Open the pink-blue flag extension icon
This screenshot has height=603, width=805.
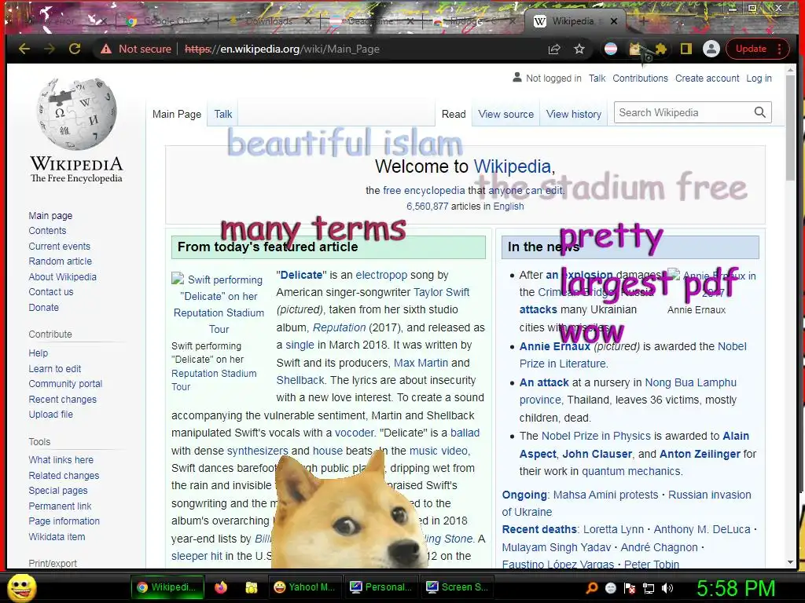(611, 49)
